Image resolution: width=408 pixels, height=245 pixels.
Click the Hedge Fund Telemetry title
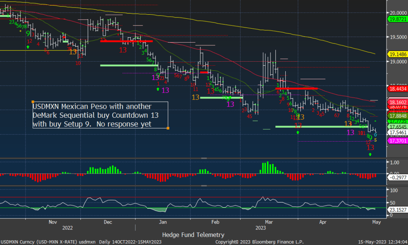tap(193, 235)
